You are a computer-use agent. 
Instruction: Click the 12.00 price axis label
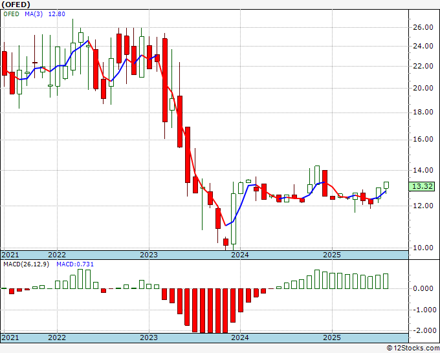[423, 206]
